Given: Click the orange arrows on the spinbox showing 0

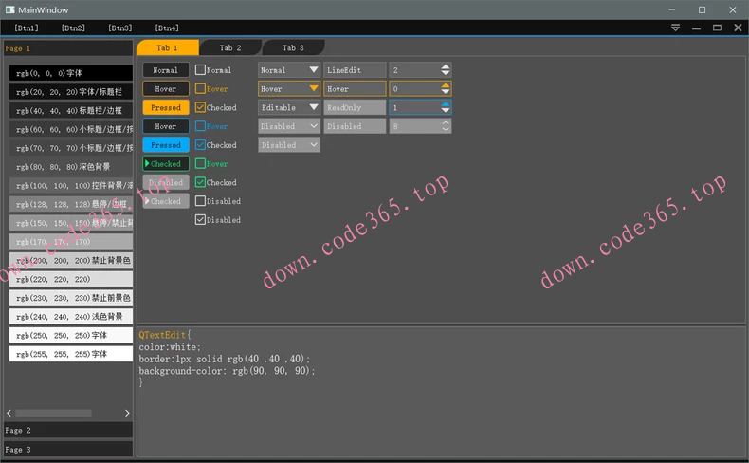Looking at the screenshot, I should tap(445, 89).
